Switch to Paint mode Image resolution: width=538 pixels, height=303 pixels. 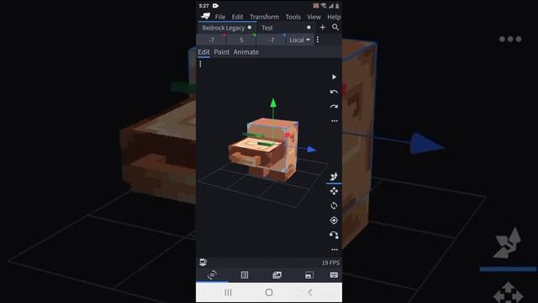[221, 52]
